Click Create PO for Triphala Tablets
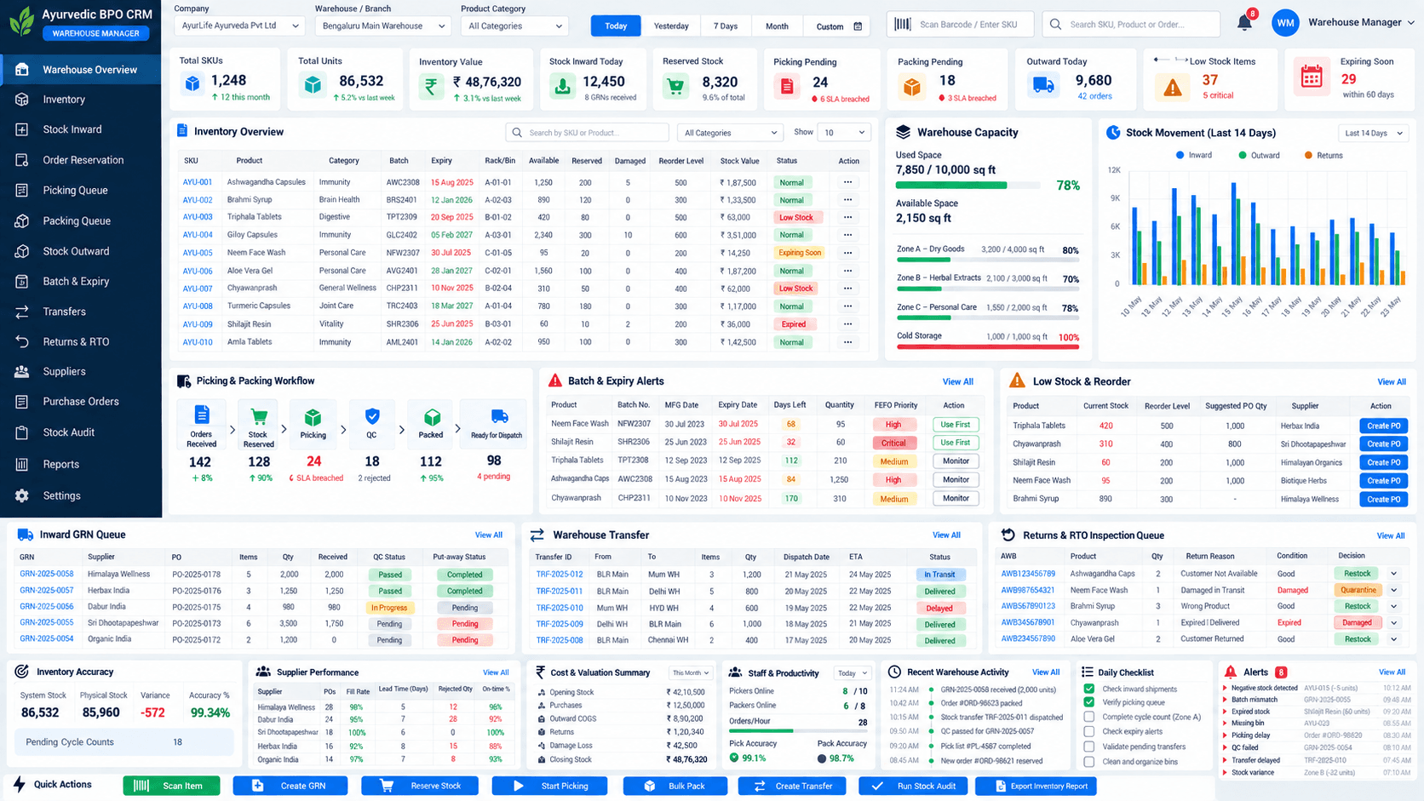1424x801 pixels. (1384, 426)
